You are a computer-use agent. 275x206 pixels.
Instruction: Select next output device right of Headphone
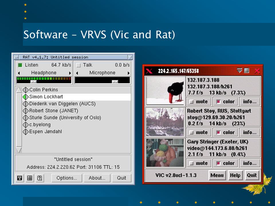[70, 73]
